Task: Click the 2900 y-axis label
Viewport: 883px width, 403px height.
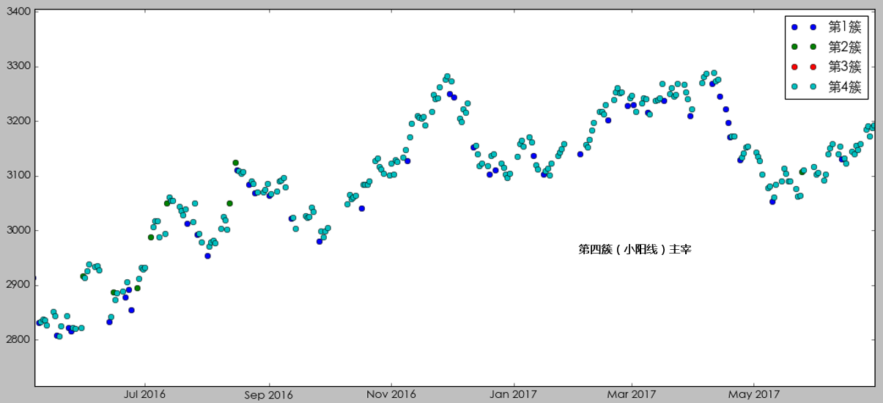Action: coord(19,285)
